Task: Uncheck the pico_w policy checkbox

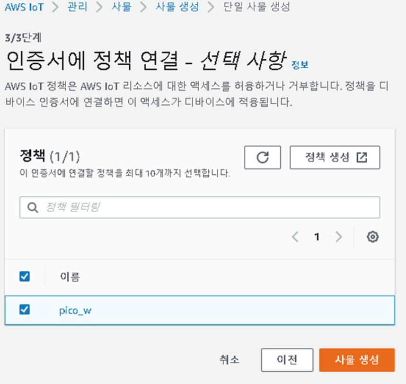Action: pos(25,309)
